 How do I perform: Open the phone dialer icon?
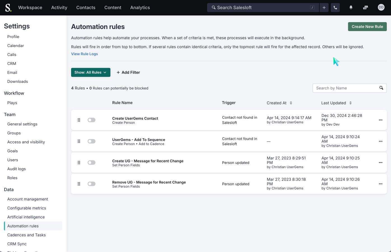[335, 8]
